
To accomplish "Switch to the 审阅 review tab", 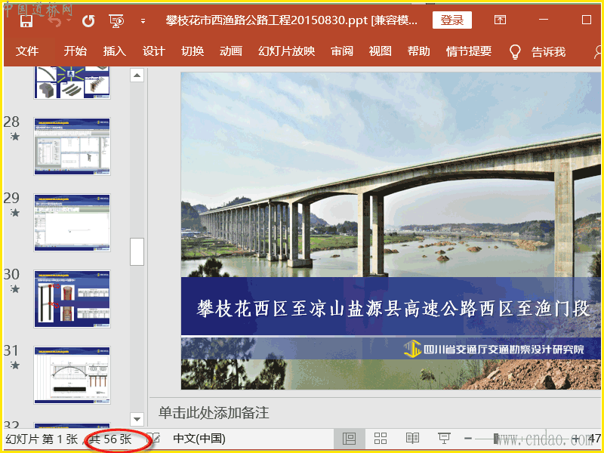I will pos(342,51).
